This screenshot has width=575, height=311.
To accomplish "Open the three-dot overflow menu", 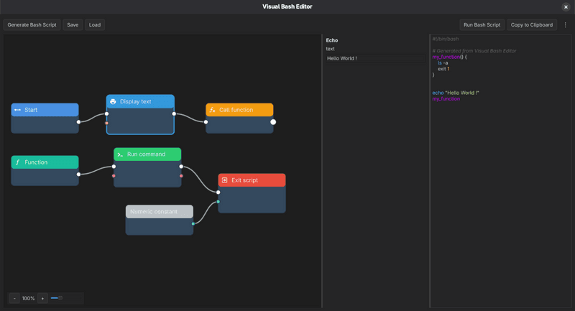I will pyautogui.click(x=565, y=25).
